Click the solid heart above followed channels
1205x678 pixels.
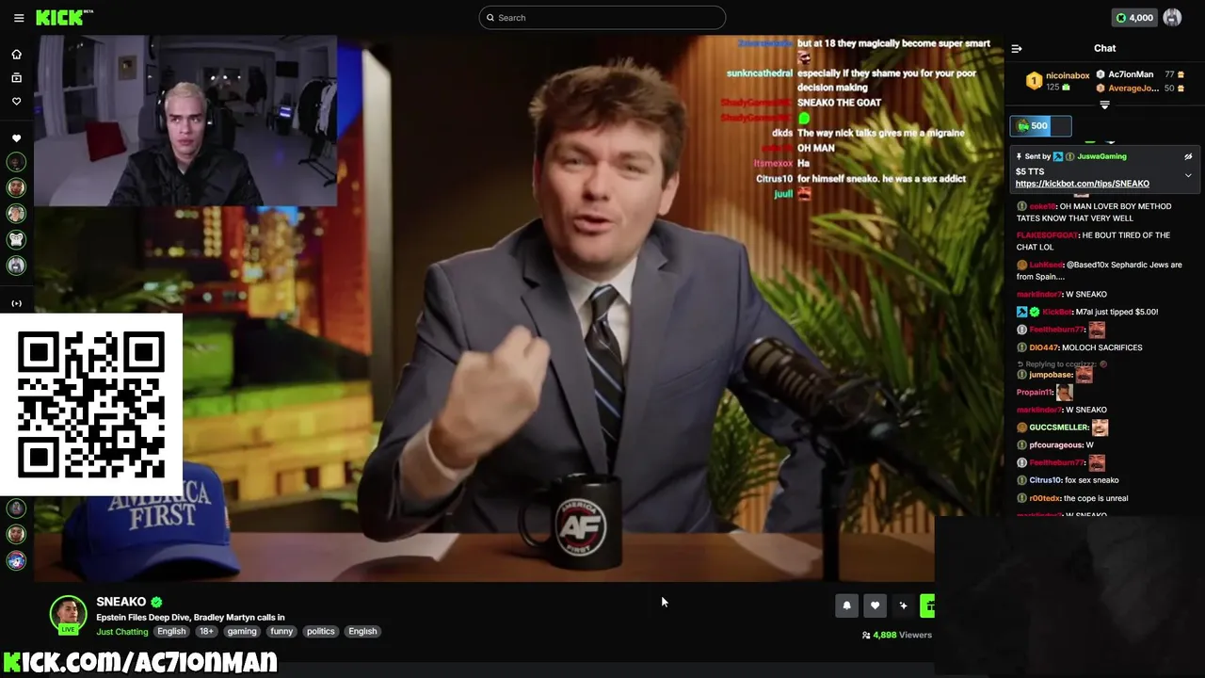coord(16,138)
